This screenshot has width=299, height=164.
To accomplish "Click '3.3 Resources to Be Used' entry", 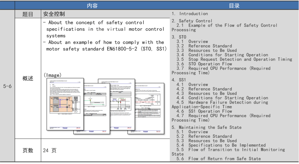I will pos(207,51).
